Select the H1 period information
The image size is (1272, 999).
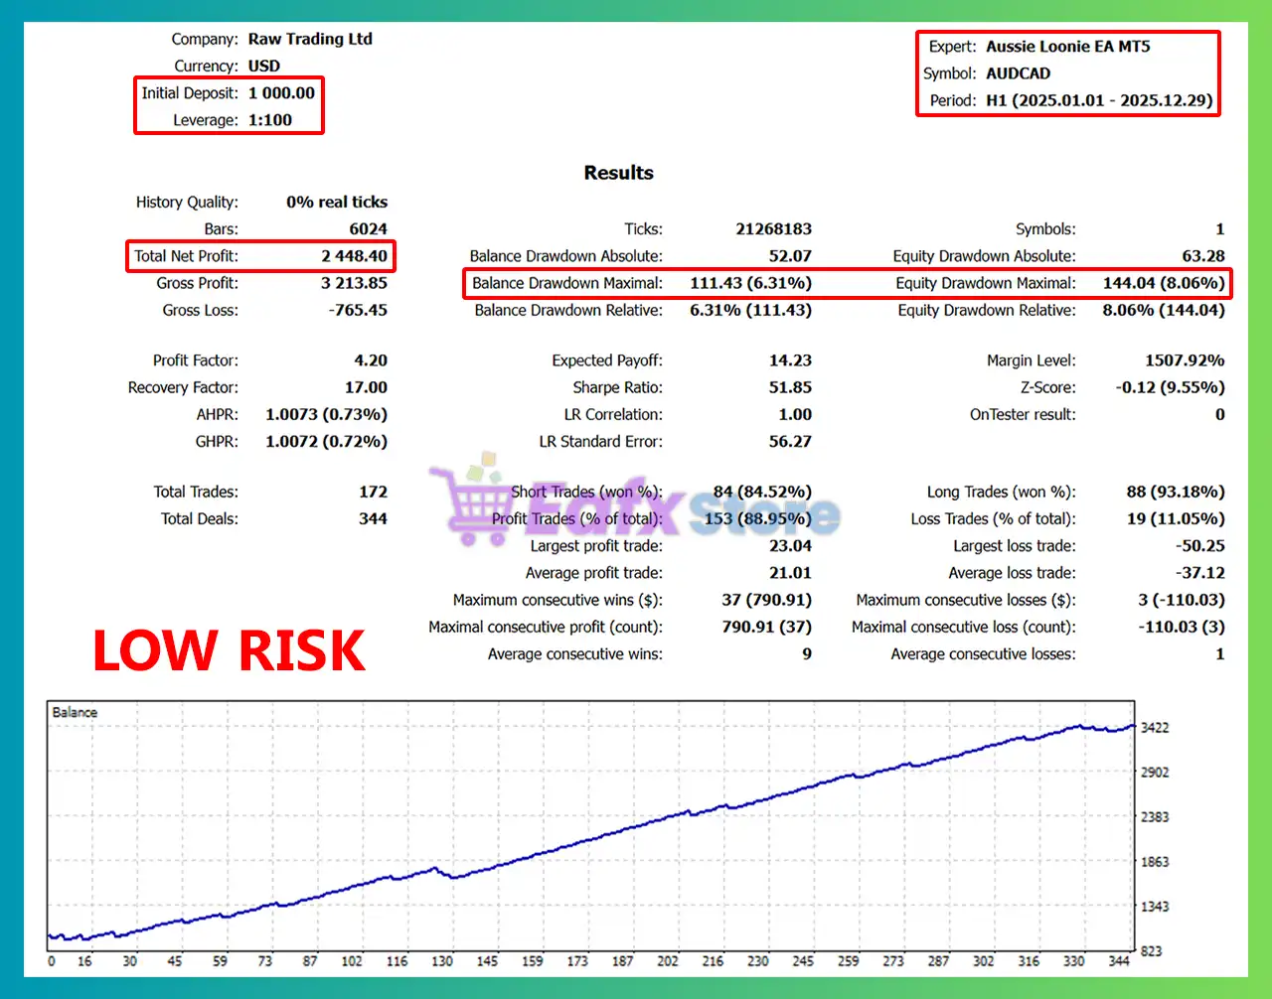1098,100
